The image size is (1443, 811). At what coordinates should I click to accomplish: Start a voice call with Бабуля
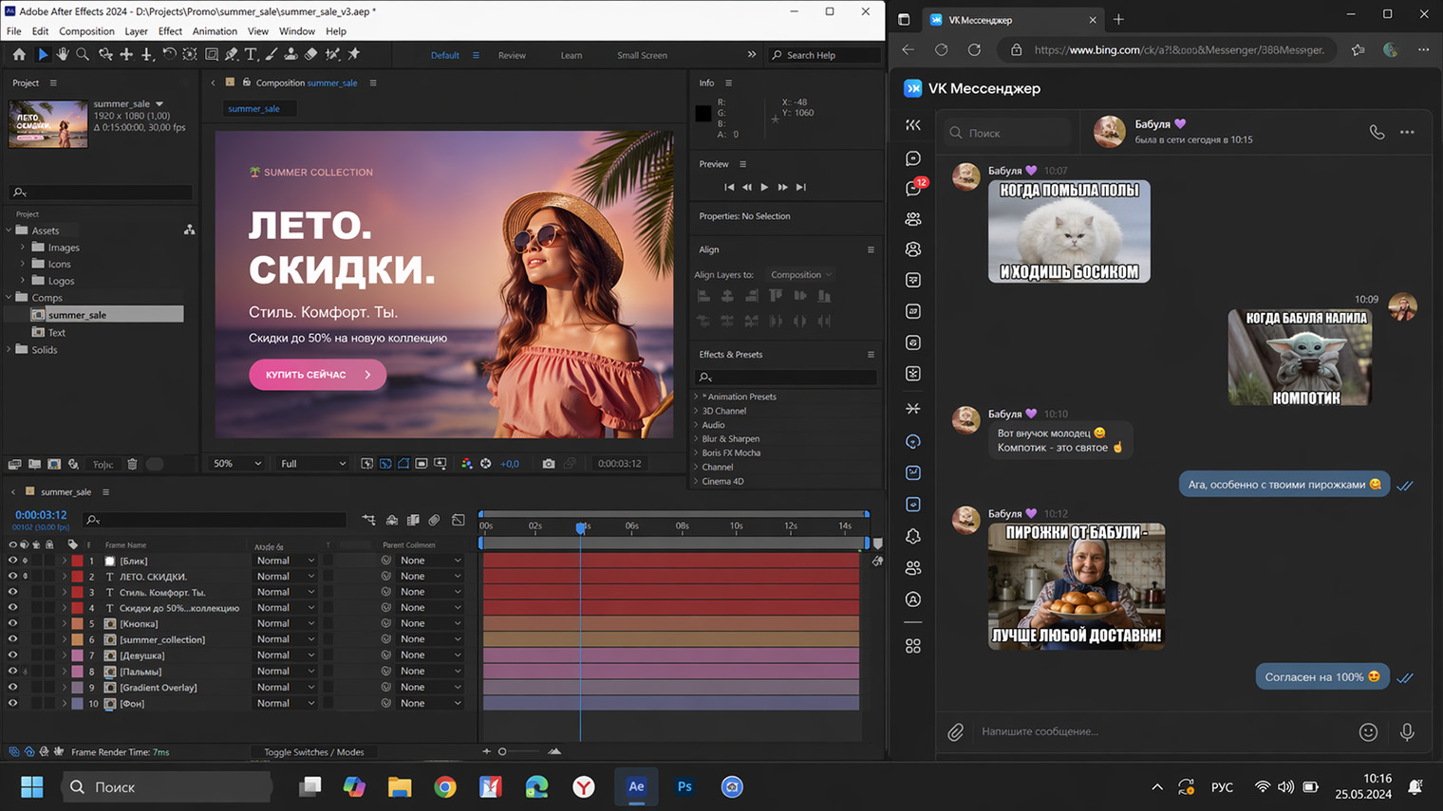pos(1377,133)
